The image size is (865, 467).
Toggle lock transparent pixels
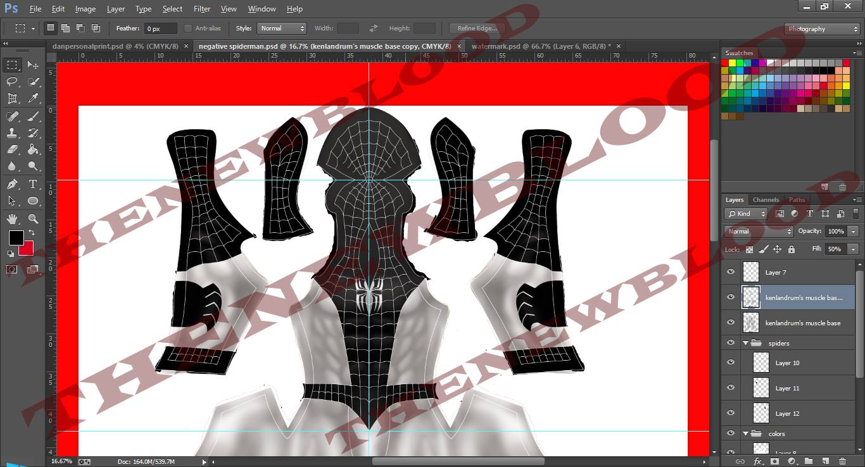(x=749, y=249)
